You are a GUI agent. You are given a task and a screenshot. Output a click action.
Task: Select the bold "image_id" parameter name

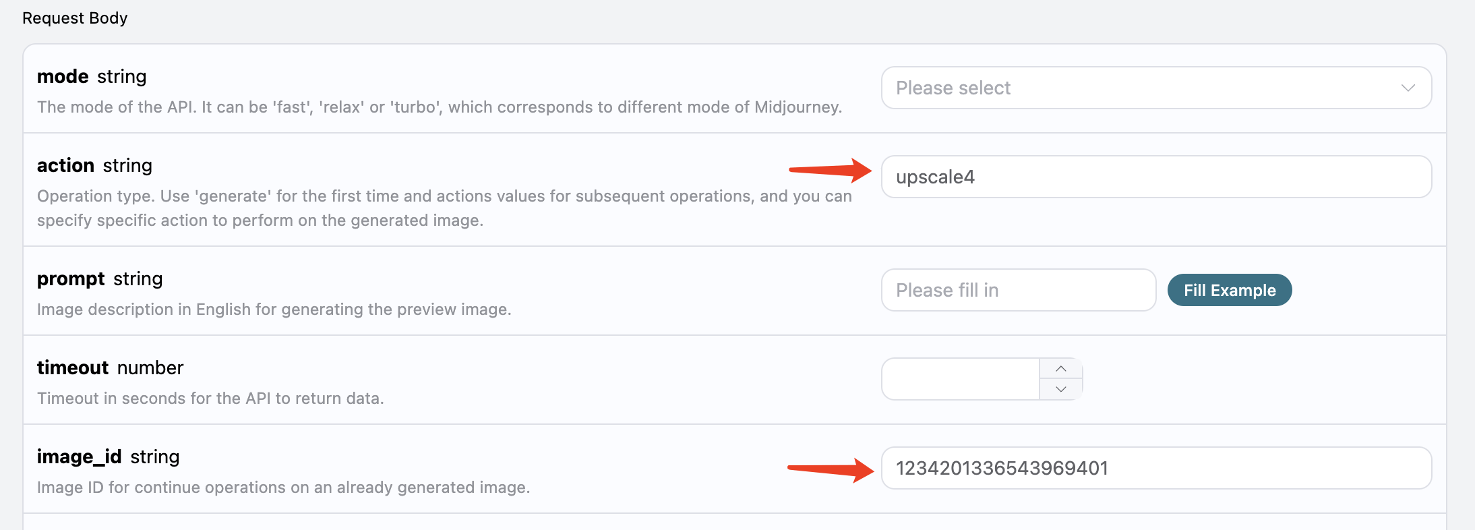point(80,457)
